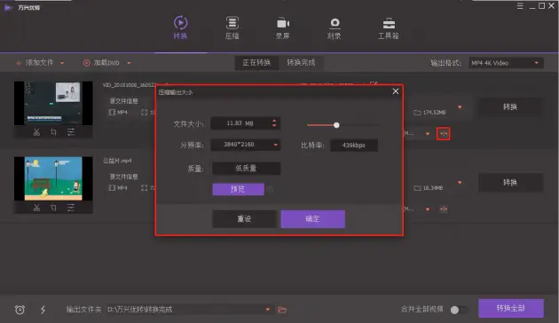Screen dimensions: 559x323
Task: Open the 压缩 (Compress) tab
Action: [232, 28]
